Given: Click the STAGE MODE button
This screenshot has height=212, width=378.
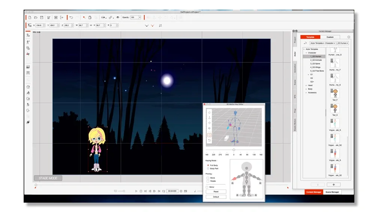Looking at the screenshot, I should [48, 178].
